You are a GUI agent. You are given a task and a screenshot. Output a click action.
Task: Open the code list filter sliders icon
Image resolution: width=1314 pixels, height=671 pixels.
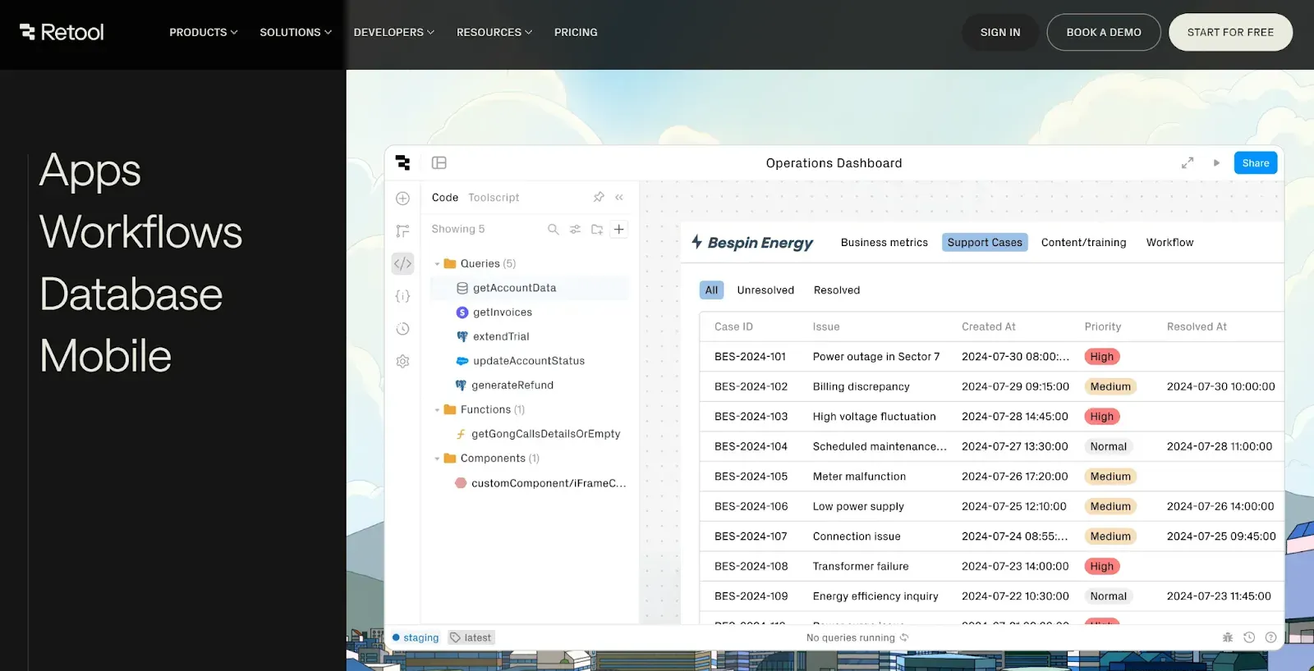coord(576,230)
